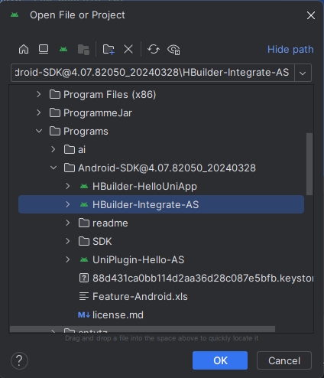This screenshot has width=324, height=378.
Task: Expand the HBuilder-HelloUniApp project chevron
Action: (68, 186)
